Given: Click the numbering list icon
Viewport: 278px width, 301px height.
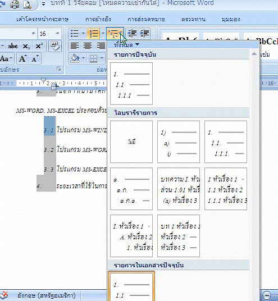Looking at the screenshot, I should click(93, 33).
